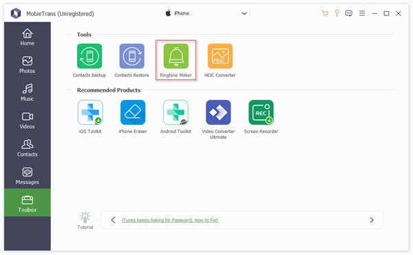Image resolution: width=413 pixels, height=255 pixels.
Task: Click the Tutorial lightbulb icon
Action: pos(85,217)
